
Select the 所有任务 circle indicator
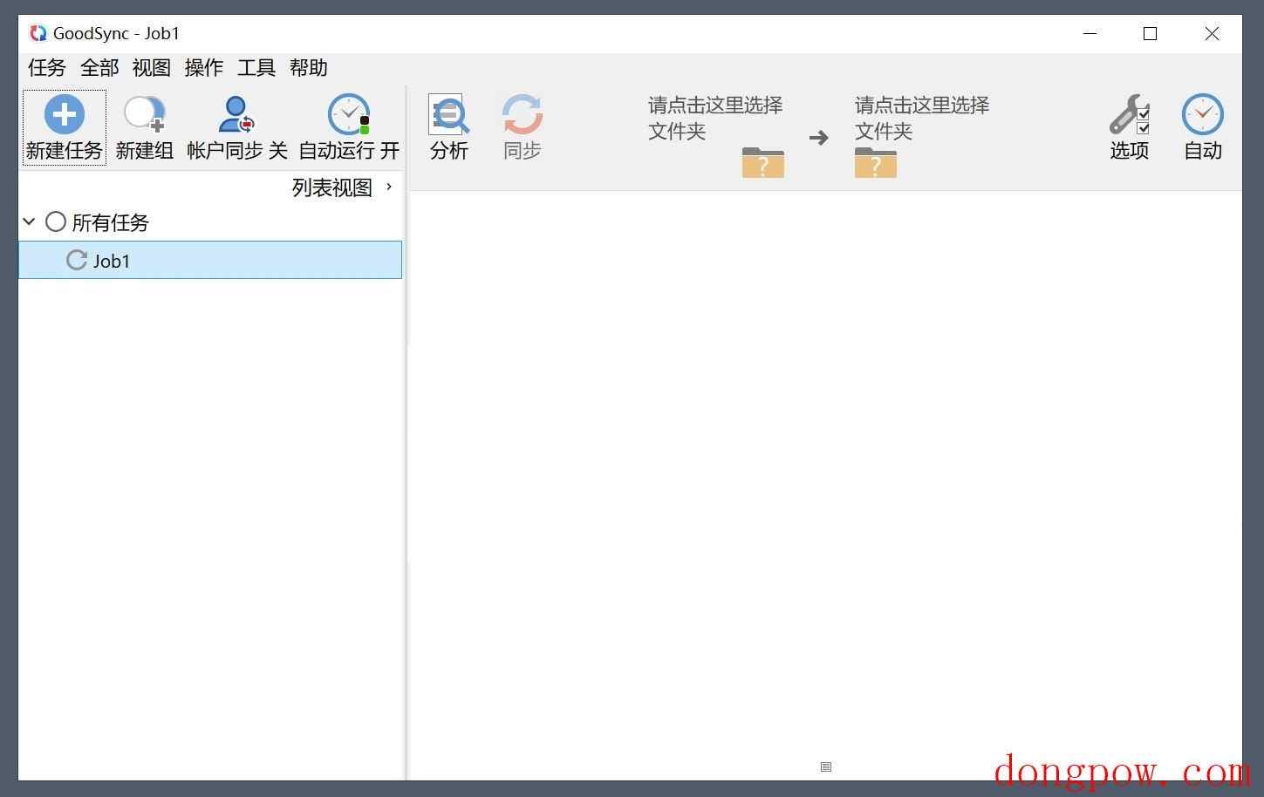(56, 221)
